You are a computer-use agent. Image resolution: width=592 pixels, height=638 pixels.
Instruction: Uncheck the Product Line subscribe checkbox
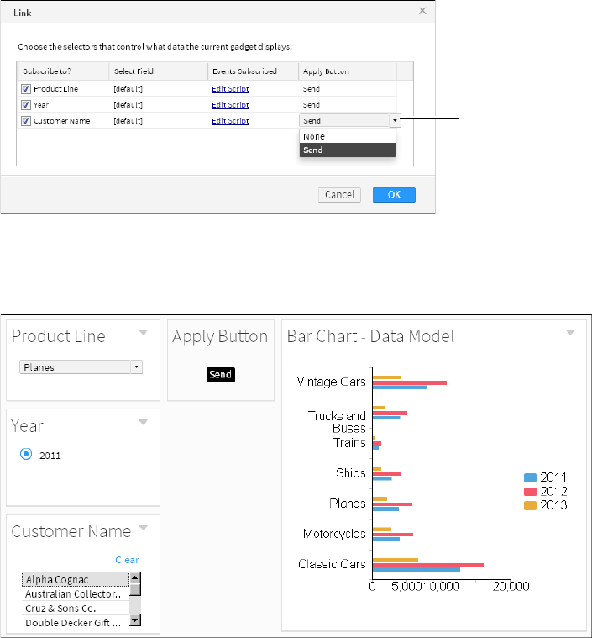[x=26, y=89]
